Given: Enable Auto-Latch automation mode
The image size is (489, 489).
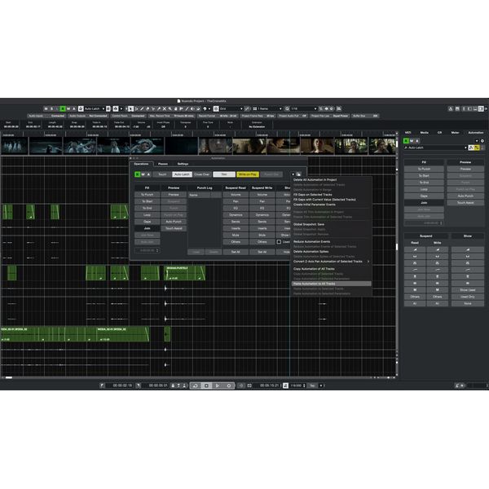Looking at the screenshot, I should 182,174.
